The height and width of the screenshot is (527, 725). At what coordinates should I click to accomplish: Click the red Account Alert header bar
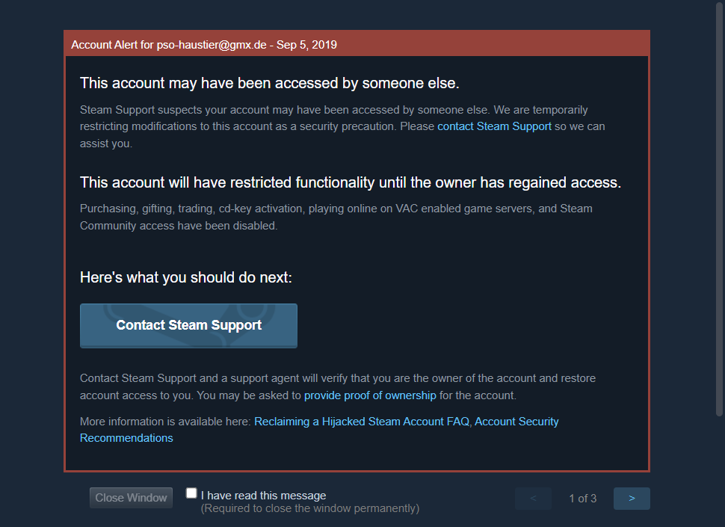(357, 44)
